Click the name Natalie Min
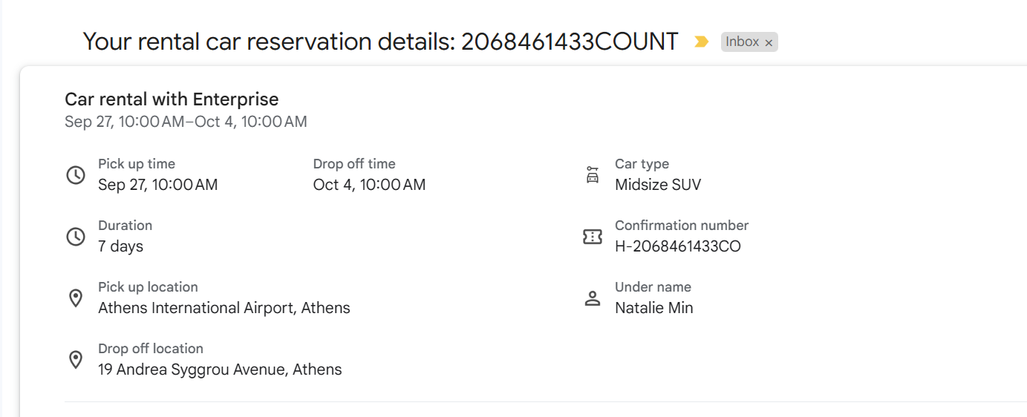The width and height of the screenshot is (1027, 417). (x=653, y=308)
